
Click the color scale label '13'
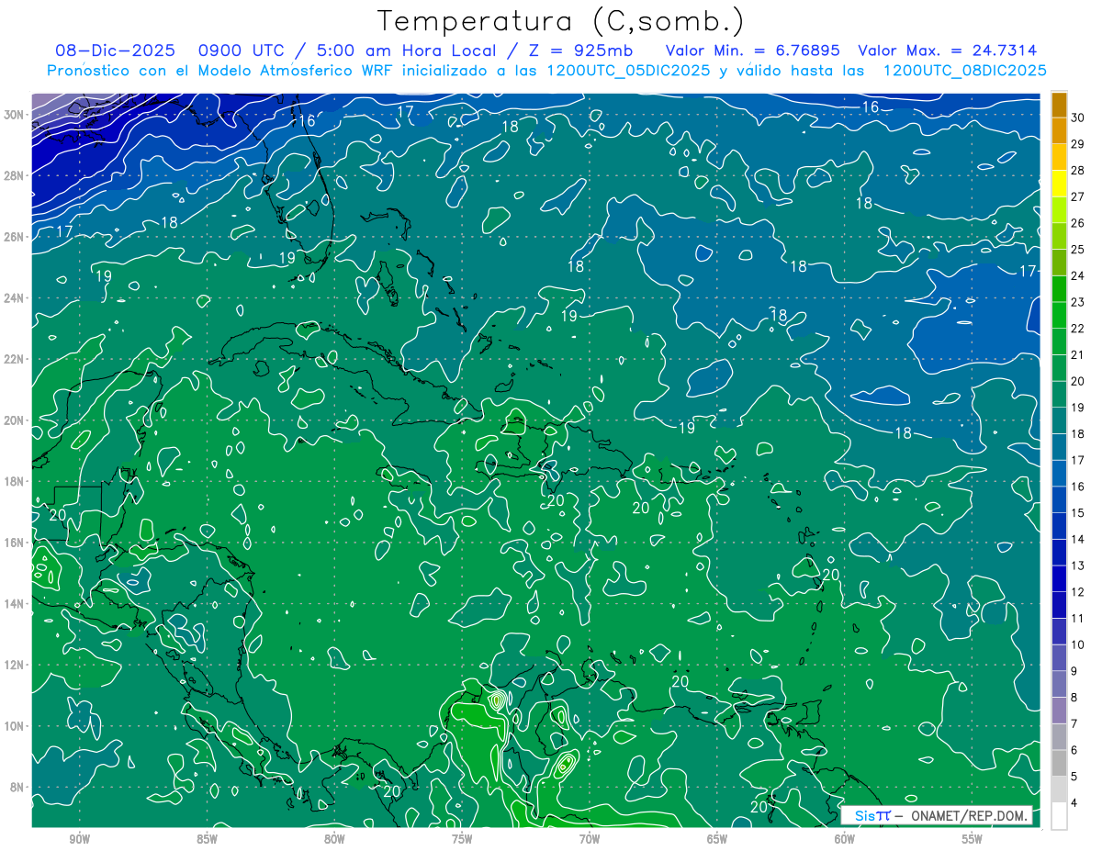point(1078,565)
